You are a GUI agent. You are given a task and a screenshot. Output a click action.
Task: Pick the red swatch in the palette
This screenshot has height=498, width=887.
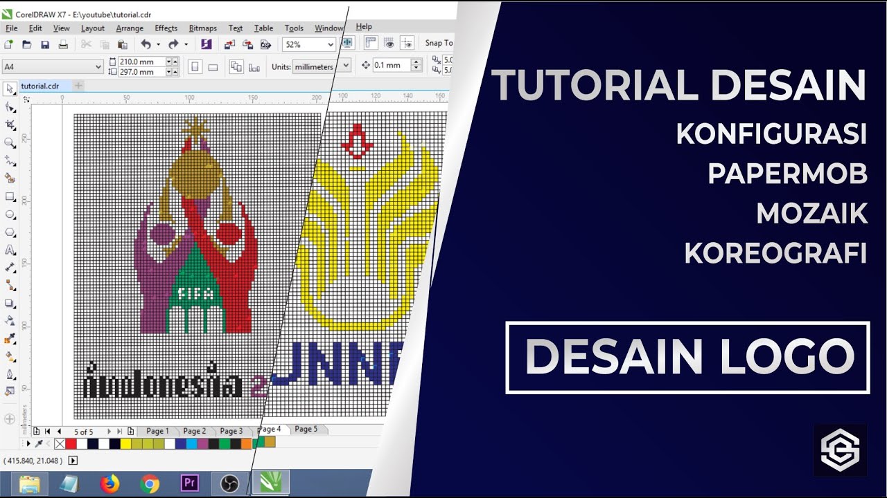click(x=71, y=444)
